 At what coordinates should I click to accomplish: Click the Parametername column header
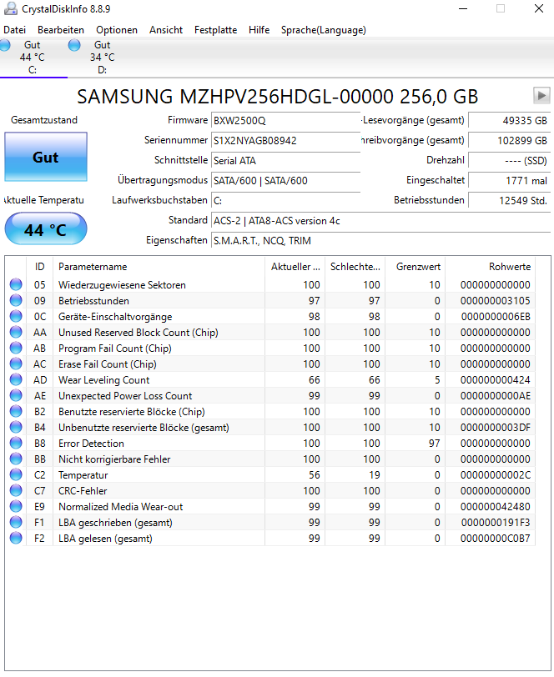(159, 267)
